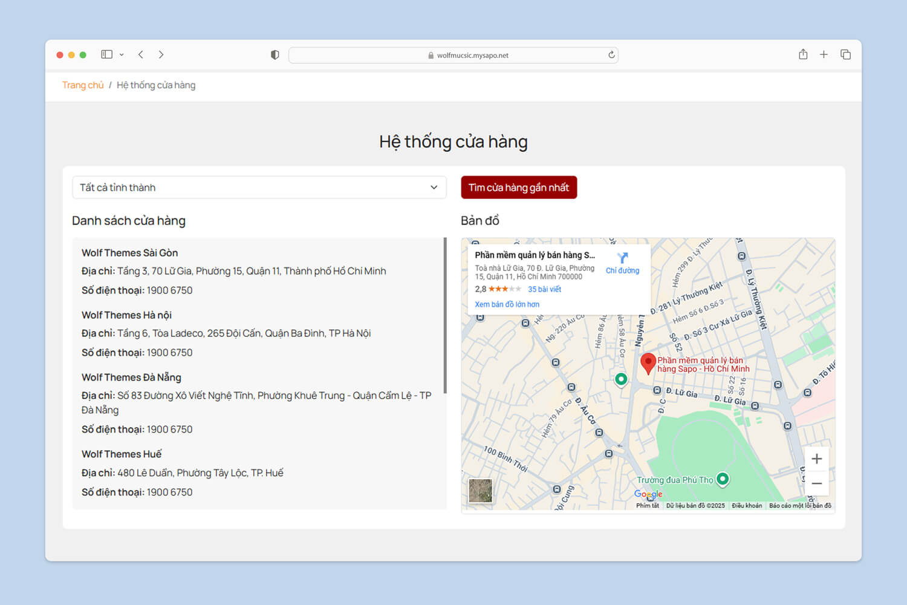This screenshot has height=605, width=907.
Task: Expand the sidebar chevron dropdown
Action: [122, 54]
